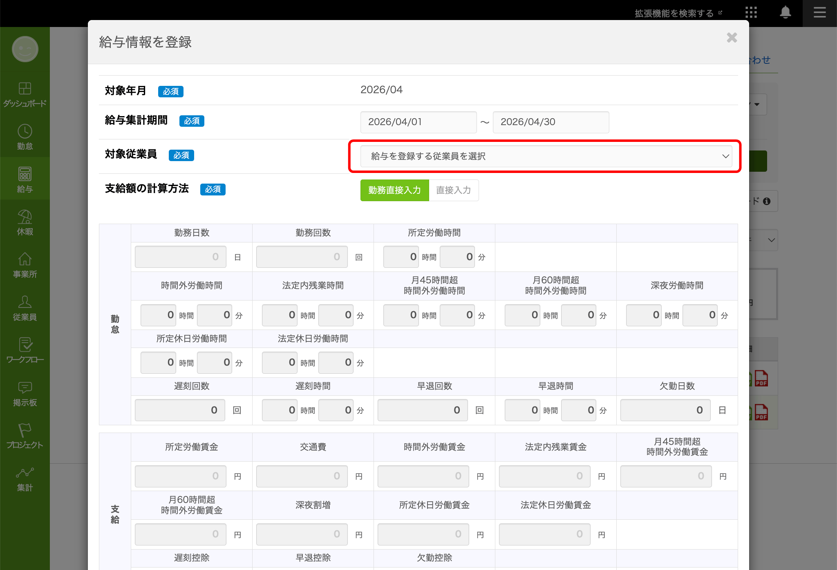Click the 欠勤日数 input field
Image resolution: width=837 pixels, height=570 pixels.
pyautogui.click(x=665, y=410)
